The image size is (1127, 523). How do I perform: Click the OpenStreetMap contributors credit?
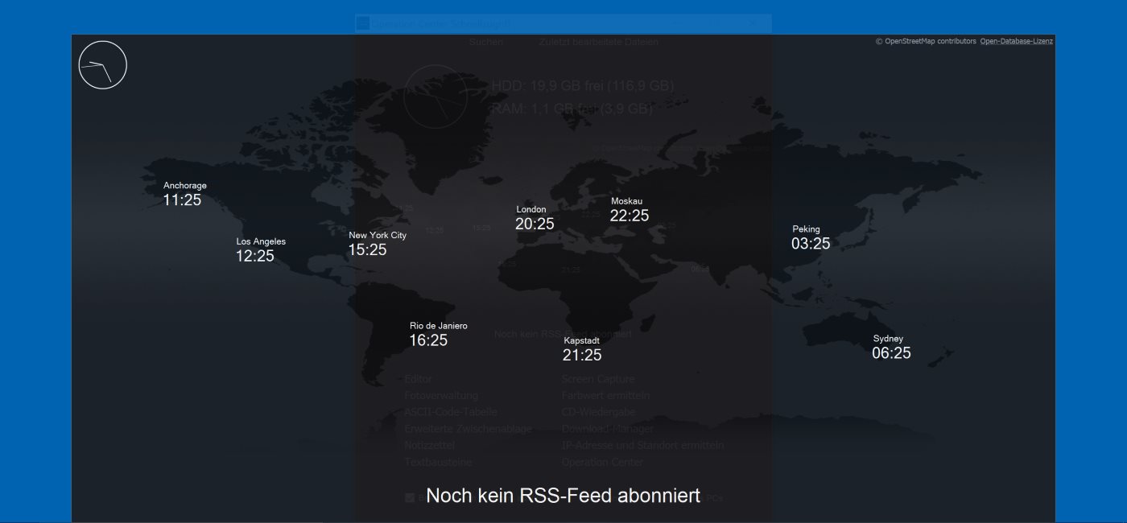point(926,41)
